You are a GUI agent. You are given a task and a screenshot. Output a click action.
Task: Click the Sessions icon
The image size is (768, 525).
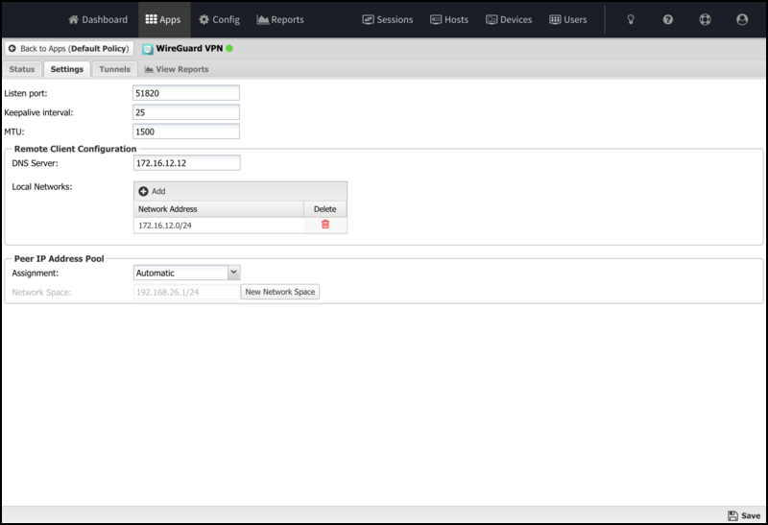coord(369,19)
